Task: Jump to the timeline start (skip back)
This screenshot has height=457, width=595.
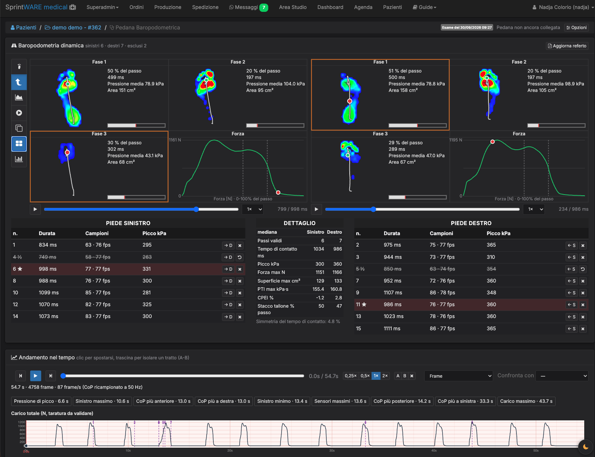Action: coord(20,376)
